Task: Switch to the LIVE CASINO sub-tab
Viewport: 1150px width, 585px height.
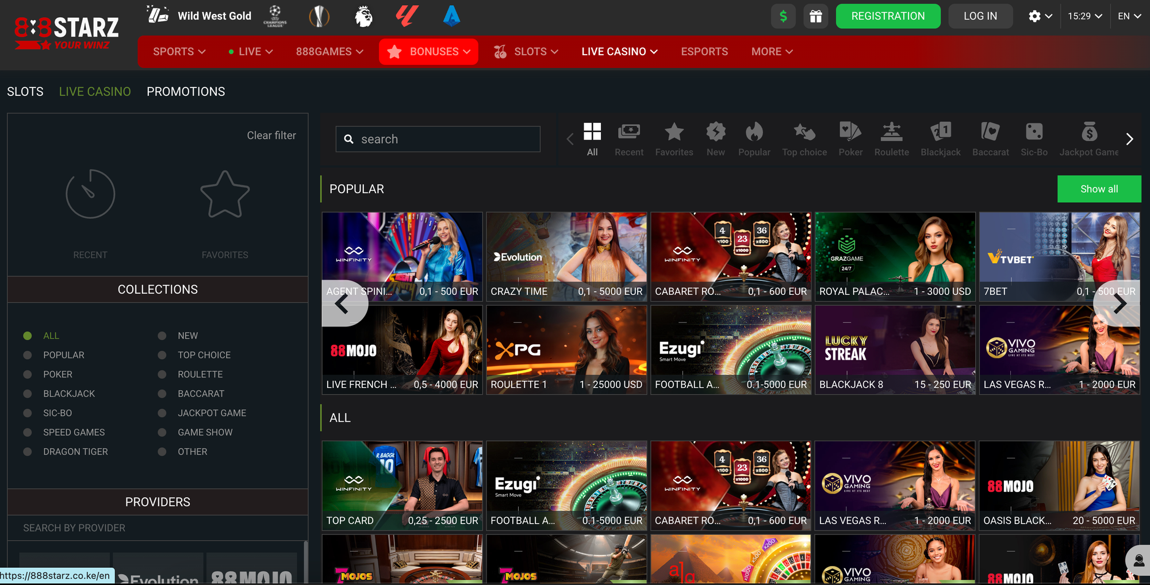Action: tap(95, 92)
